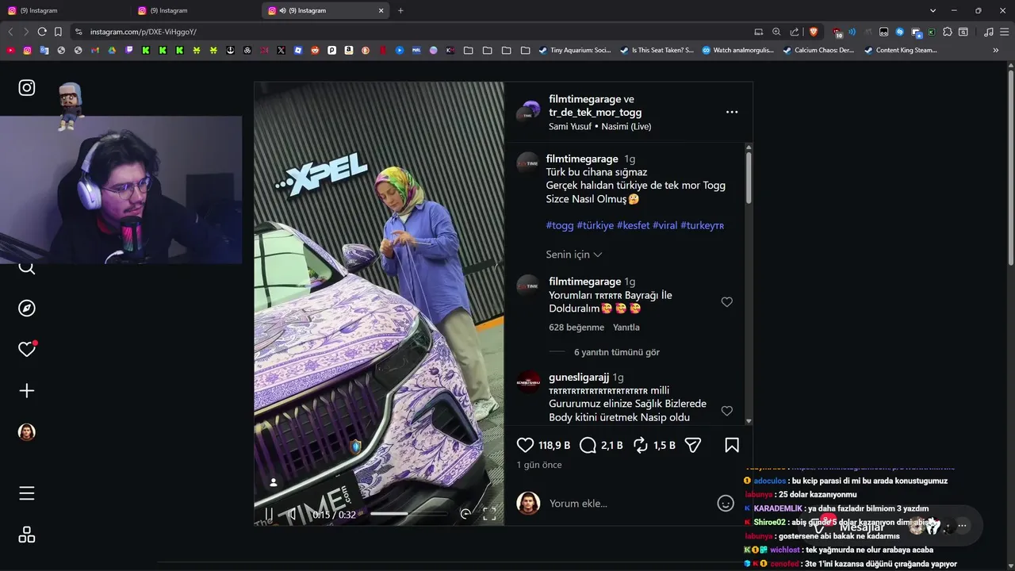This screenshot has width=1015, height=571.
Task: Mute the video sound
Action: (x=292, y=515)
